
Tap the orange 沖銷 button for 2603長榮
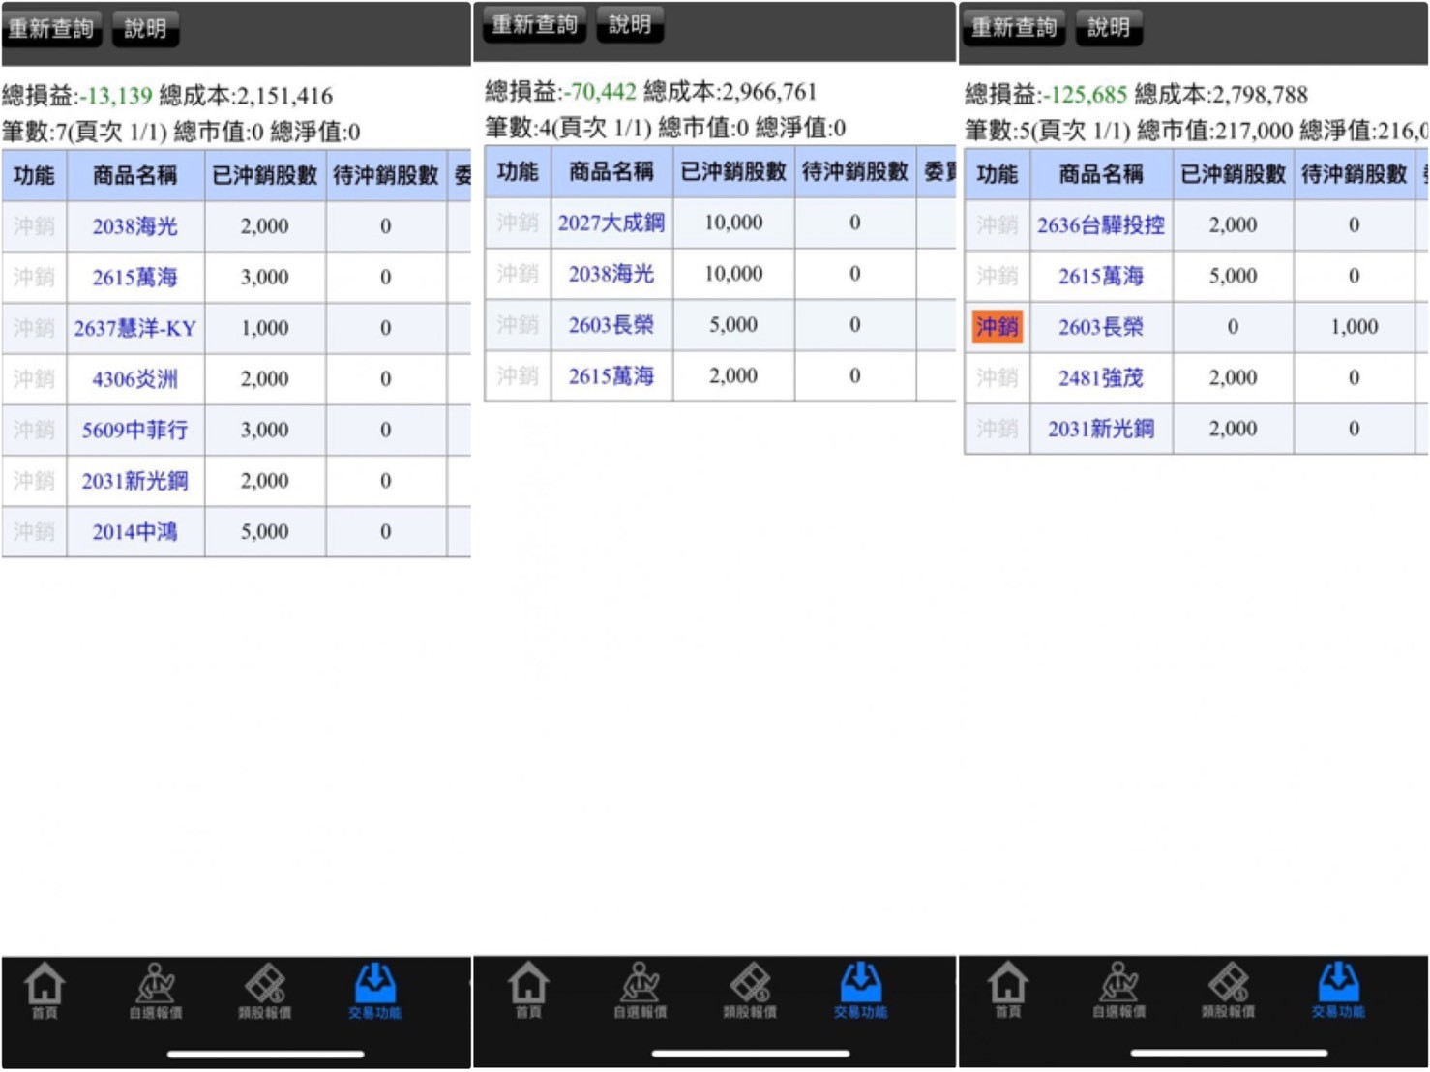[x=998, y=327]
